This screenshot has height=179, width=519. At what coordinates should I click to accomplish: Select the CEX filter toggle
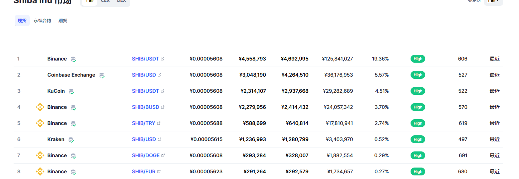point(105,1)
